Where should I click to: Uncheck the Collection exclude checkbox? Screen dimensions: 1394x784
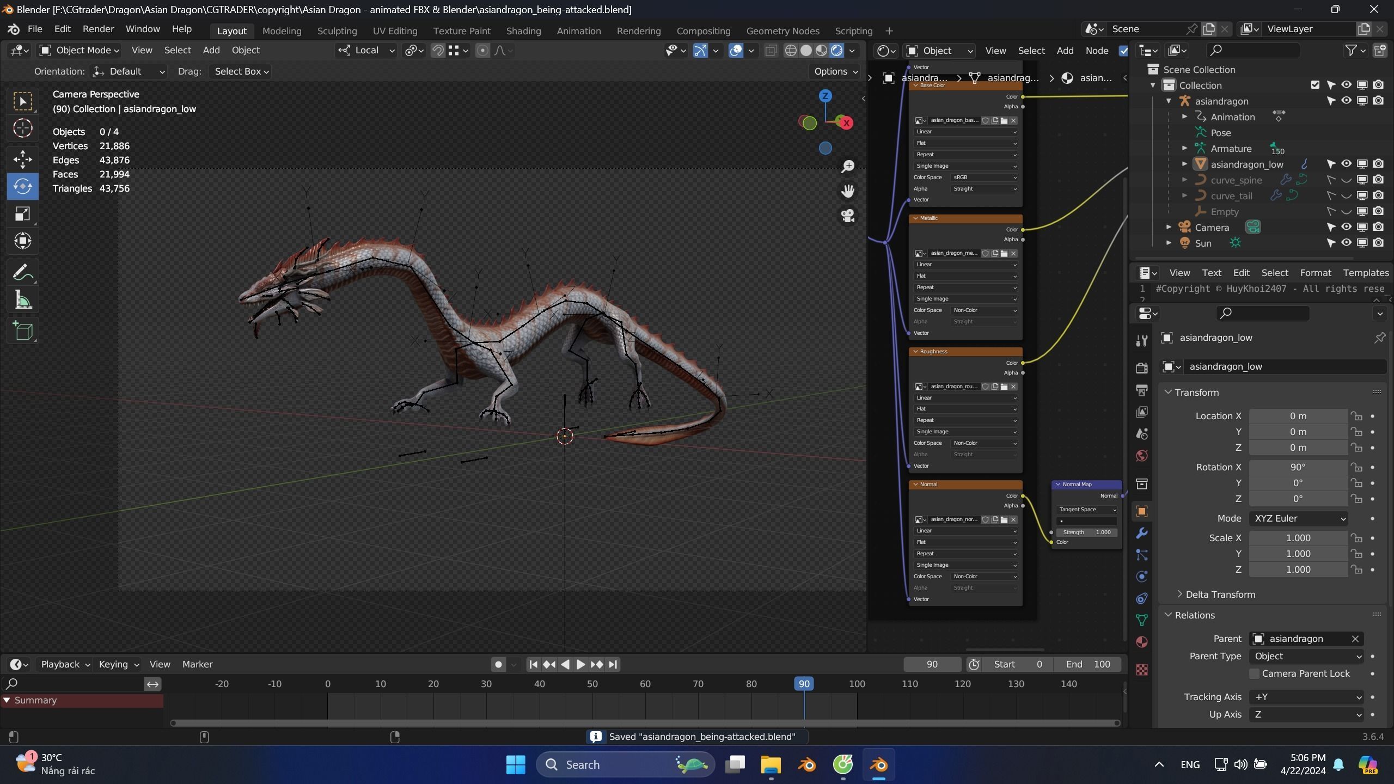1315,85
